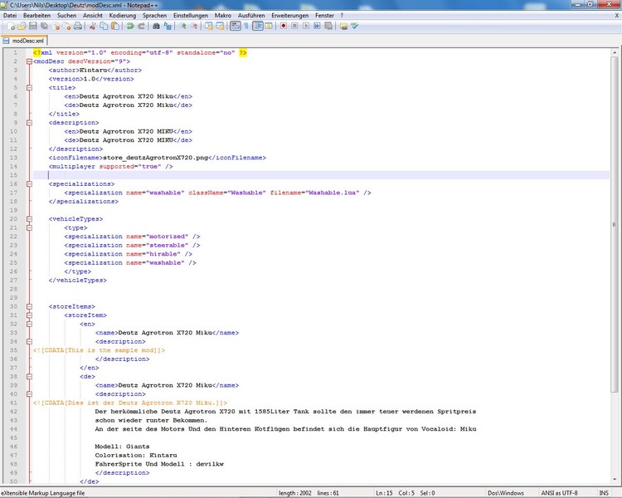Start macro recording with the red dot
This screenshot has height=498, width=622.
284,27
